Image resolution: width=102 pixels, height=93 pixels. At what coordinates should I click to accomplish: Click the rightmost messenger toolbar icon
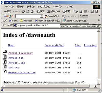click(x=96, y=11)
